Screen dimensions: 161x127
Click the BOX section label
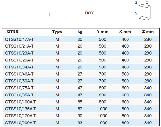point(90,13)
